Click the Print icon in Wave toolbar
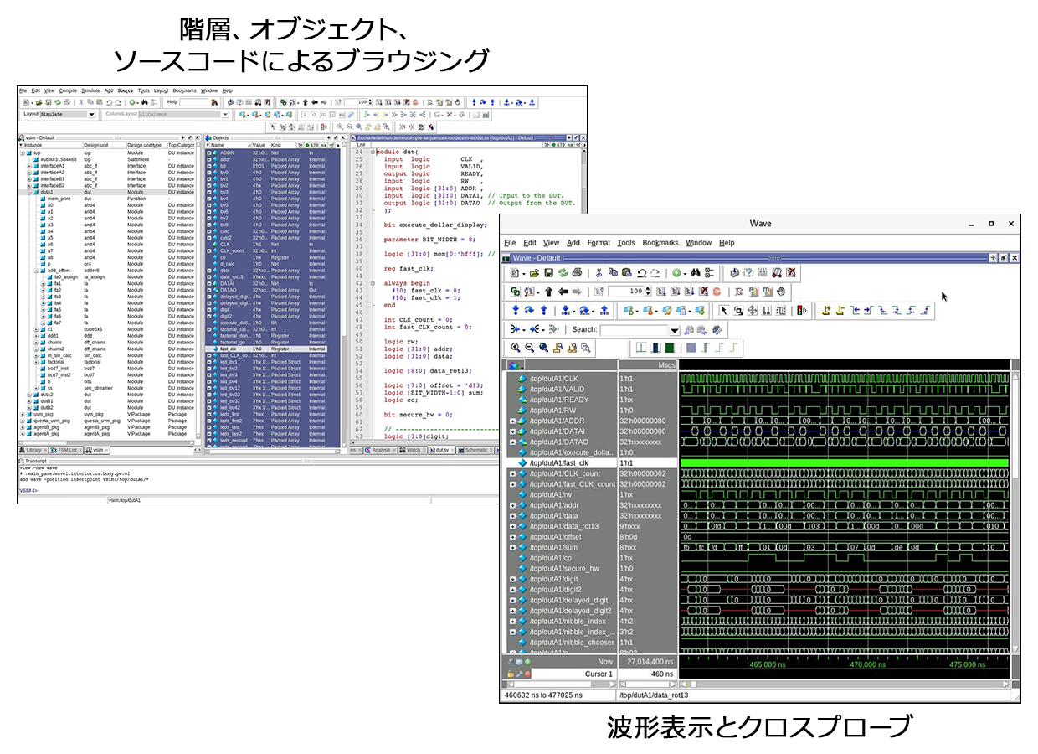This screenshot has height=754, width=1038. [576, 273]
